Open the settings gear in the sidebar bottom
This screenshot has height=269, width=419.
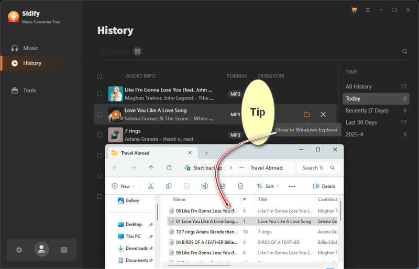pos(19,250)
